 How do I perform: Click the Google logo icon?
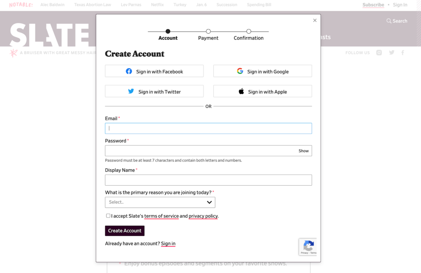(x=240, y=71)
